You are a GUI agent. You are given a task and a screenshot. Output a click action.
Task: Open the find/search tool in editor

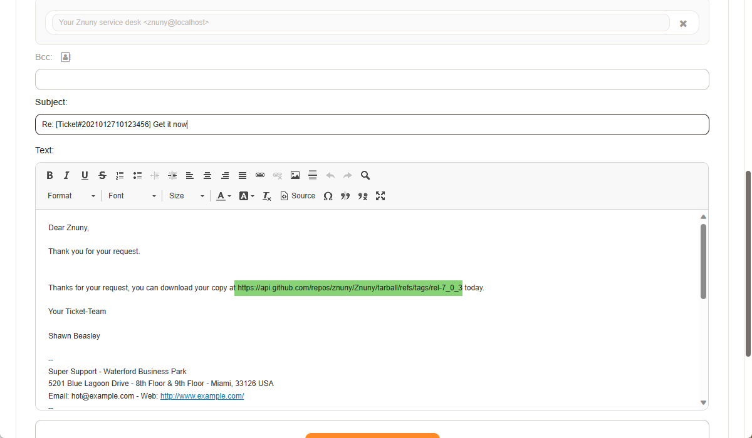pyautogui.click(x=365, y=176)
